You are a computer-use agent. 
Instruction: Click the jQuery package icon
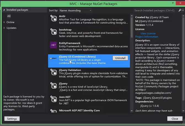[53, 85]
